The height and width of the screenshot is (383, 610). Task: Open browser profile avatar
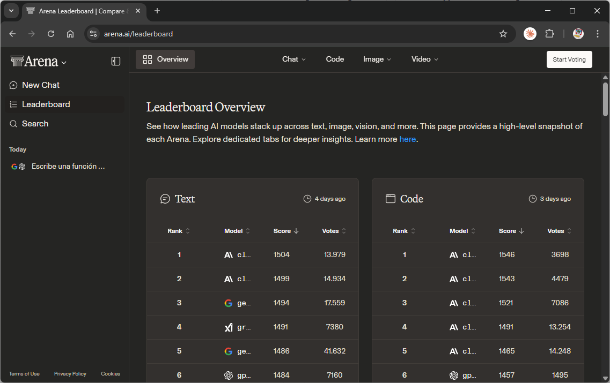[x=578, y=34]
